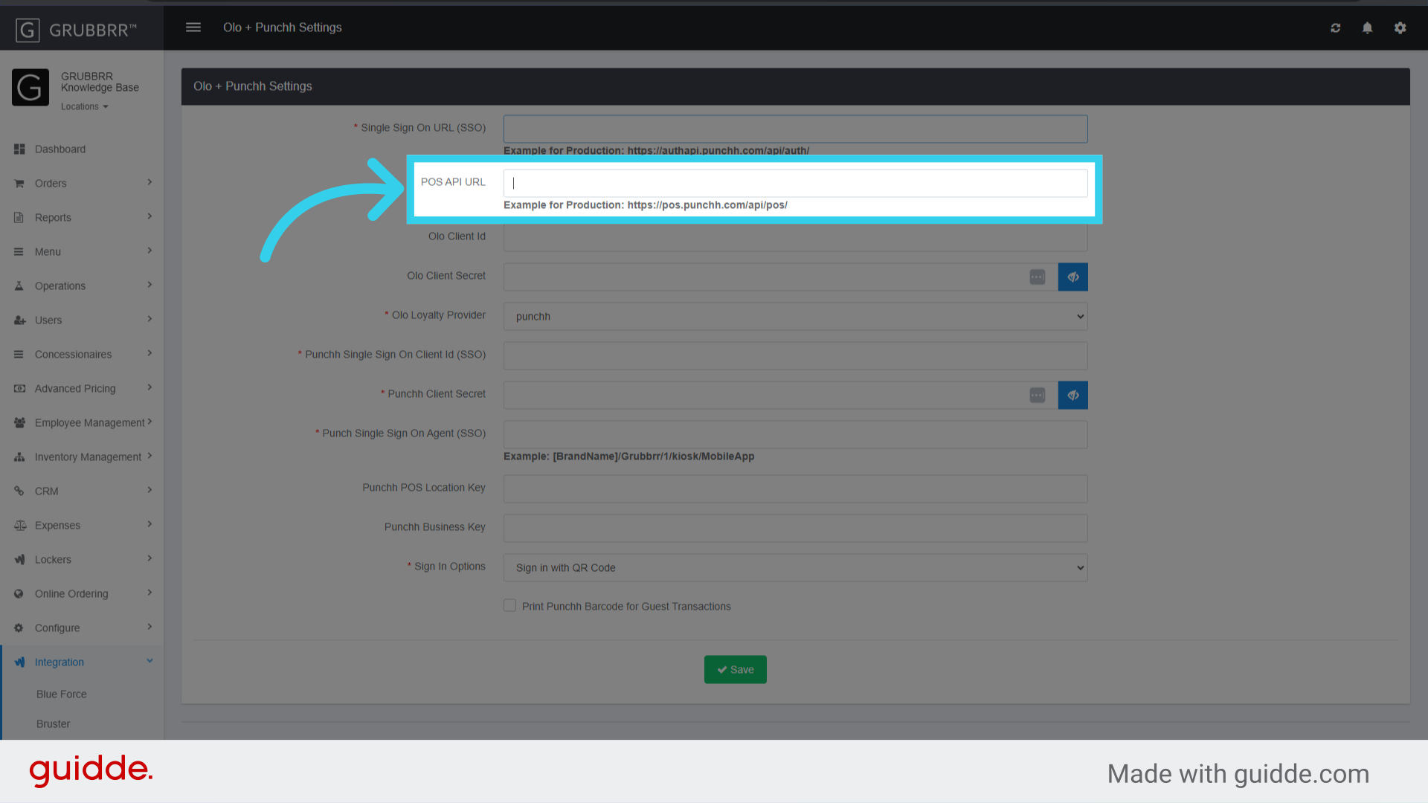Open Bruster integration
Image resolution: width=1428 pixels, height=803 pixels.
coord(54,724)
